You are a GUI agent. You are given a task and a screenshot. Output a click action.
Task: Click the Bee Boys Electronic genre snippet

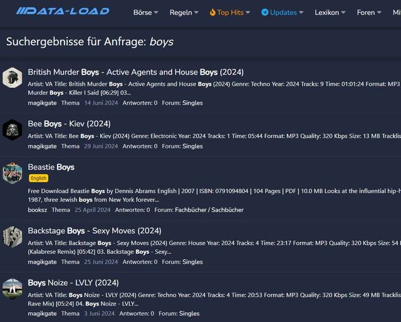coord(214,136)
